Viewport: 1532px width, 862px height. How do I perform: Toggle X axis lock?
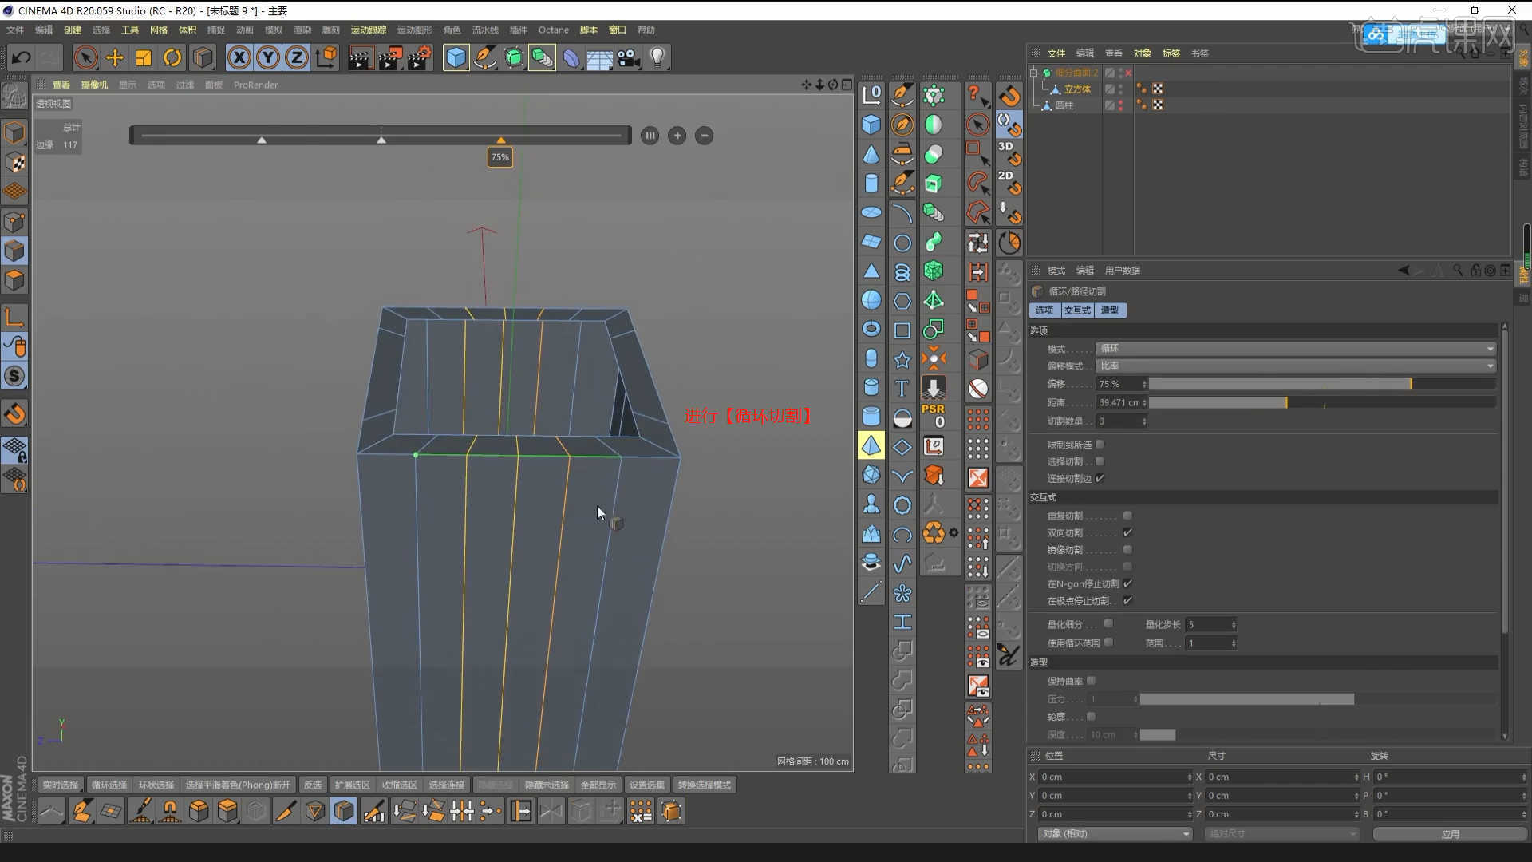click(x=239, y=57)
